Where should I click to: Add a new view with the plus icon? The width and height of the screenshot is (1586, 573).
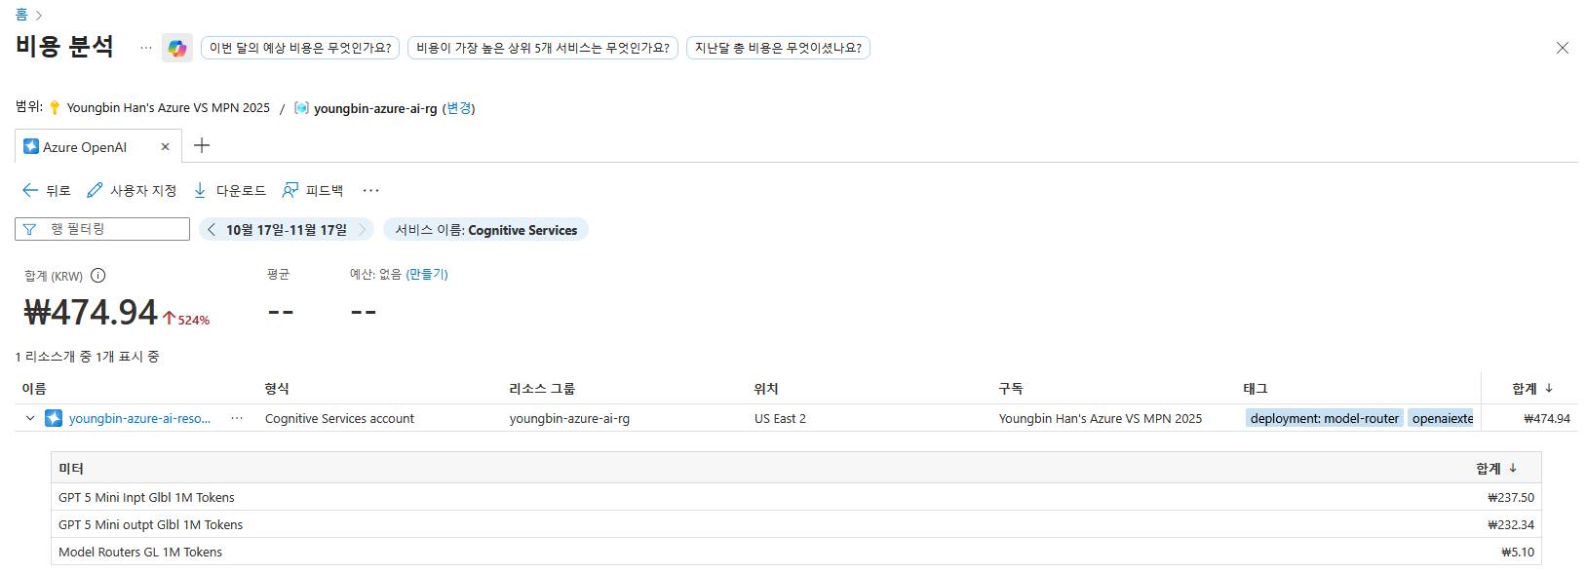click(x=202, y=146)
